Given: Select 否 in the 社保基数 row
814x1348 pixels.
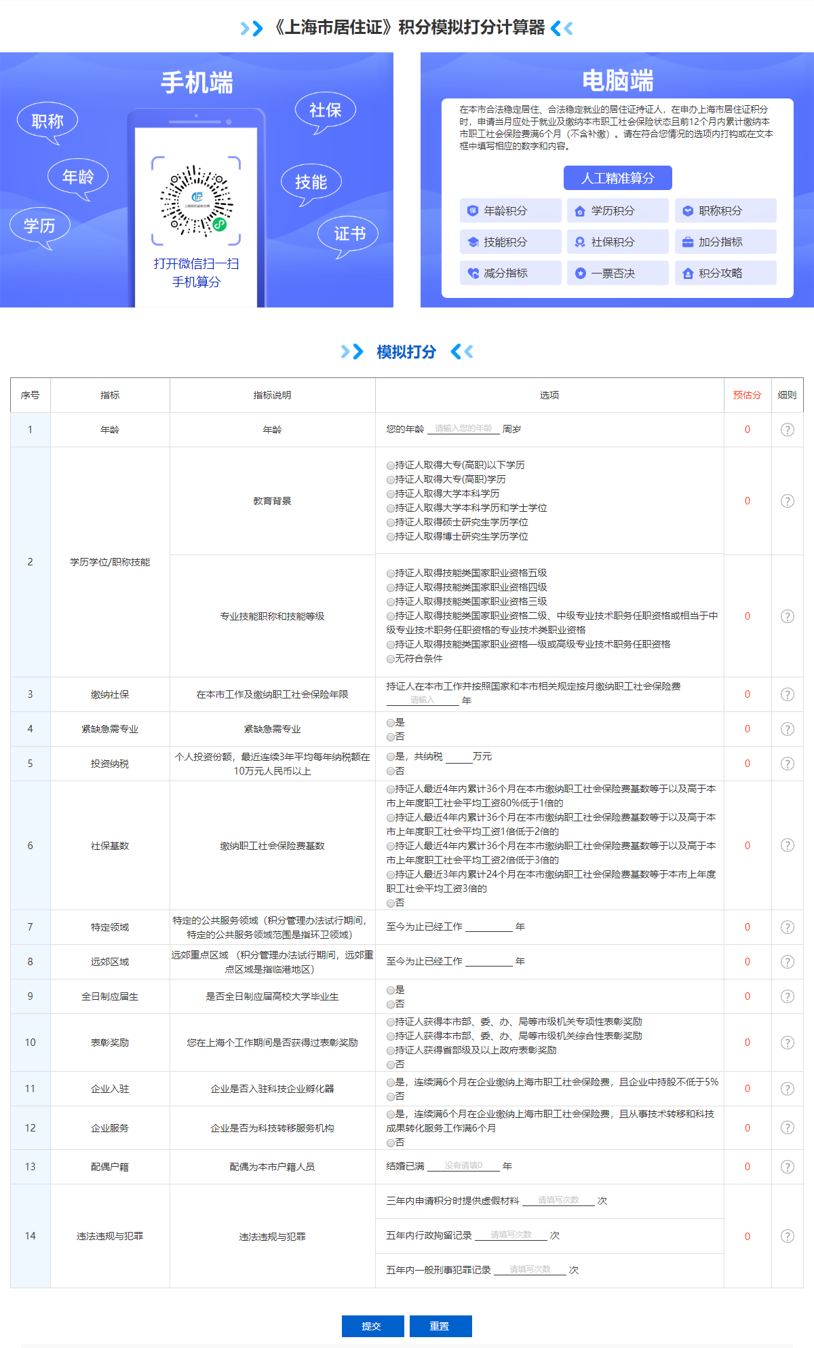Looking at the screenshot, I should (x=391, y=903).
